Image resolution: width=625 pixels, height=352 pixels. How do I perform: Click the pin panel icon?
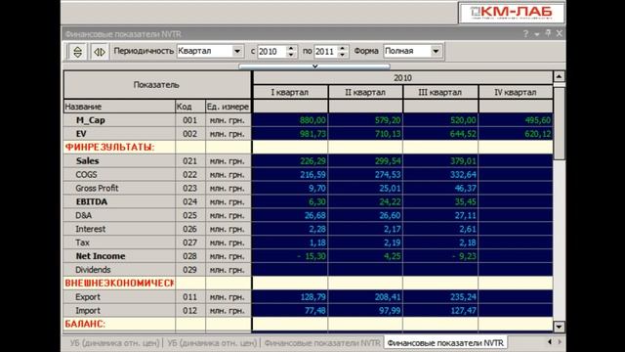[x=548, y=33]
